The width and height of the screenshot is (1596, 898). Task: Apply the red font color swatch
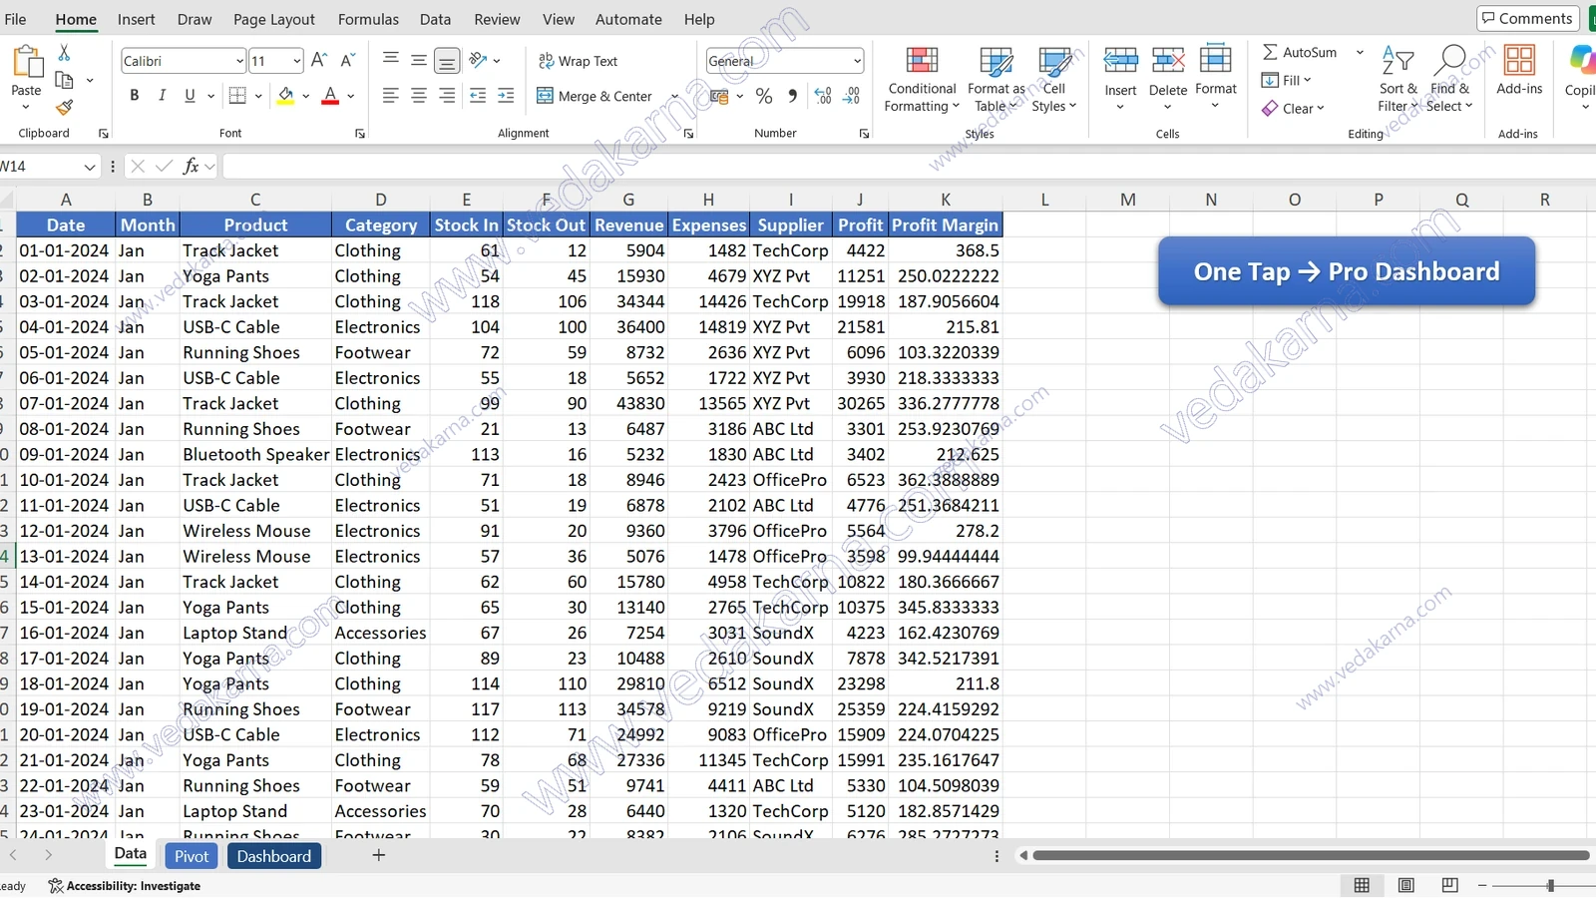pos(330,96)
